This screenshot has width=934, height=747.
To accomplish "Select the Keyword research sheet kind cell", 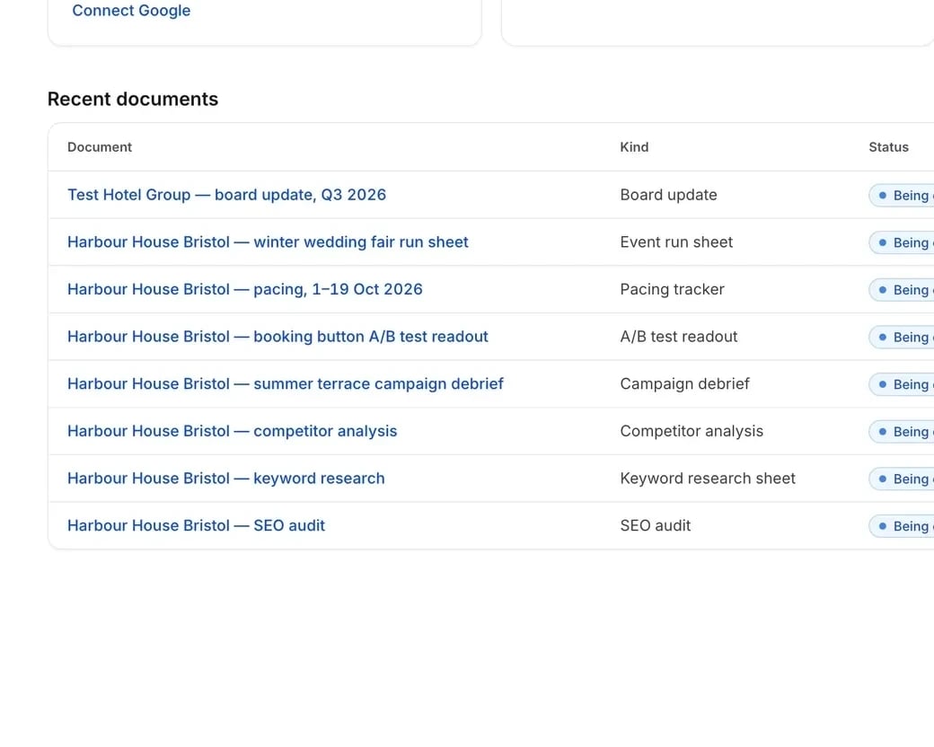I will click(x=708, y=479).
